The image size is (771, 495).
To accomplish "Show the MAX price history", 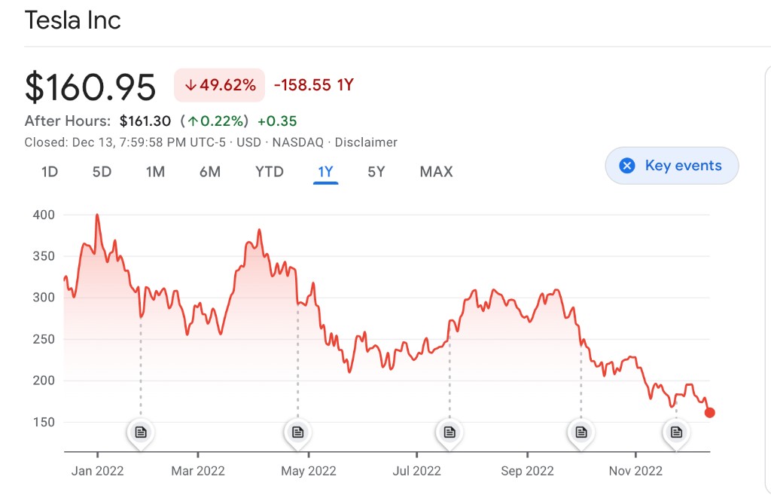I will coord(437,172).
